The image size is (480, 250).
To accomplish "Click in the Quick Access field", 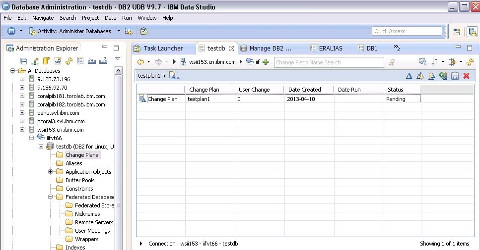I will [407, 31].
